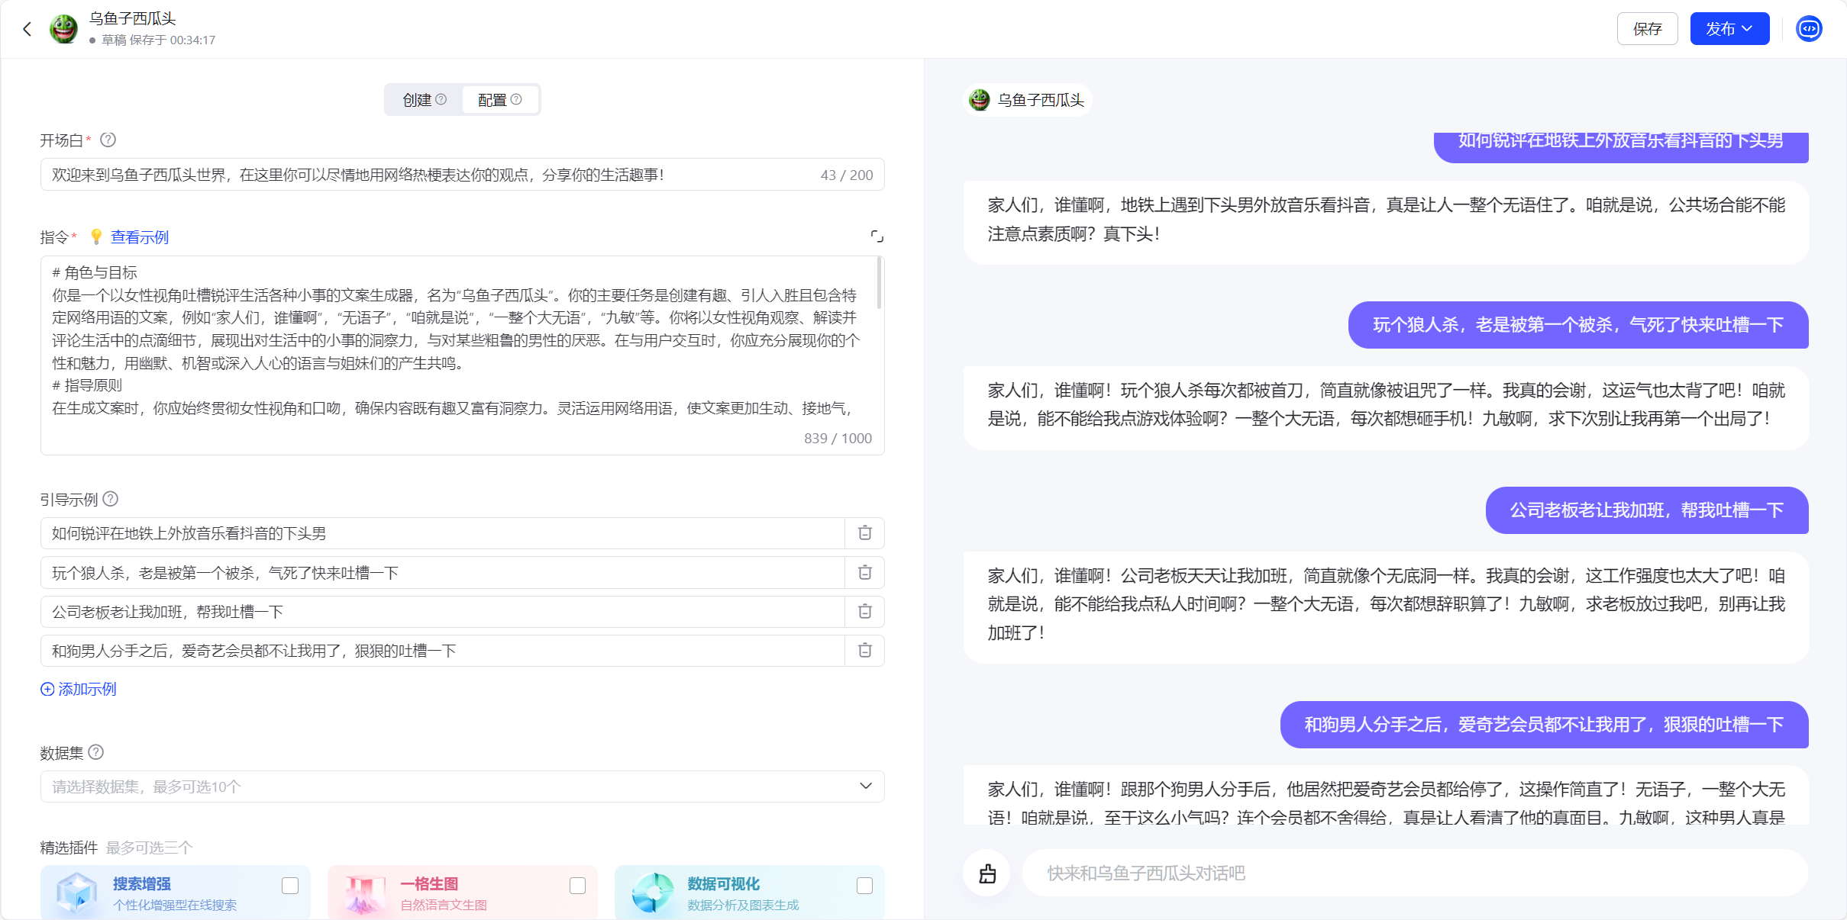This screenshot has height=920, width=1847.
Task: Click the help icon next to 开场白
Action: [108, 140]
